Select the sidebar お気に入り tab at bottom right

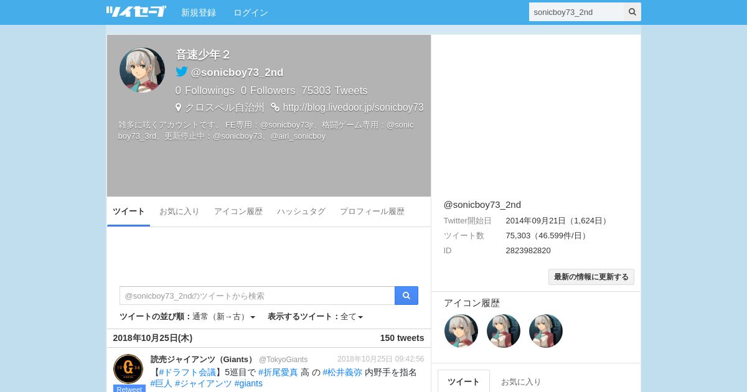(521, 381)
